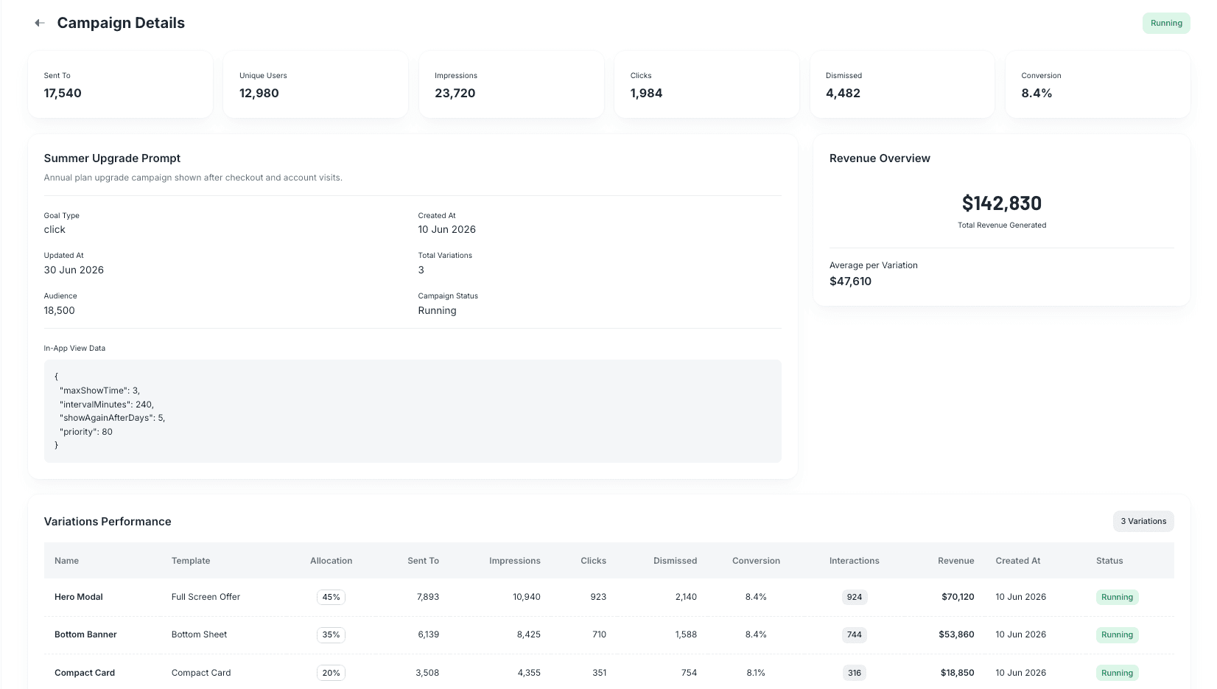The height and width of the screenshot is (689, 1217).
Task: Click the Running status in Hero Modal row
Action: click(x=1117, y=597)
